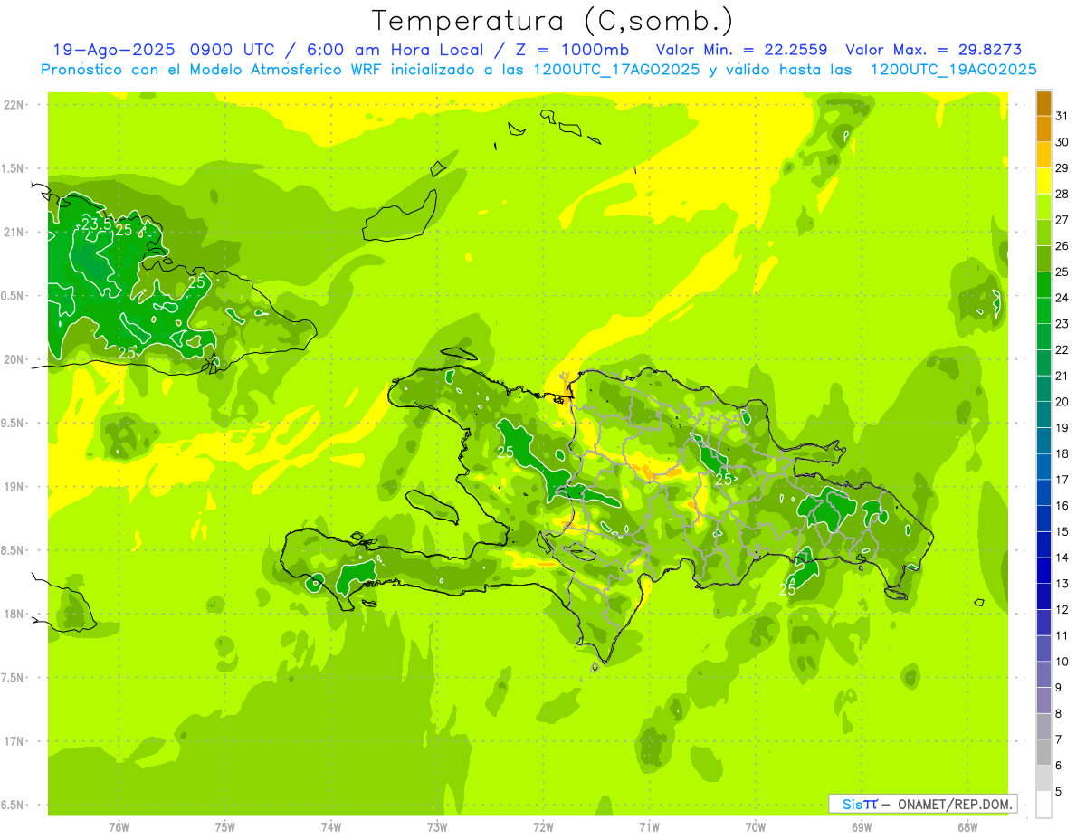Click the 'Temperatura (C,somb.)' chart title
This screenshot has width=1086, height=839.
[553, 21]
